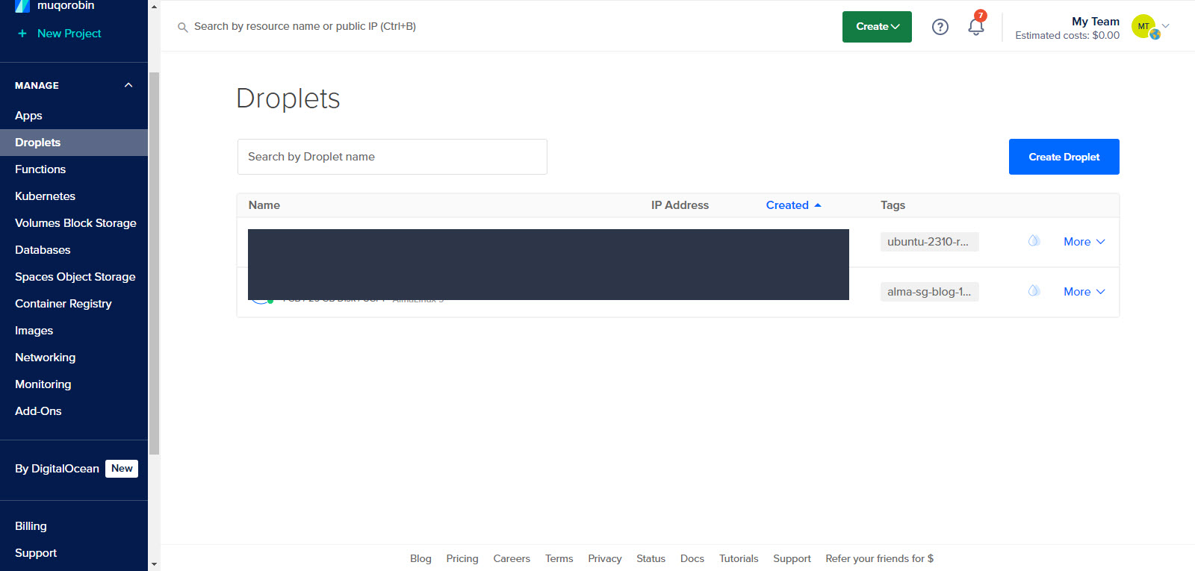The image size is (1195, 571).
Task: Click the plus icon beside New Project
Action: pos(22,34)
